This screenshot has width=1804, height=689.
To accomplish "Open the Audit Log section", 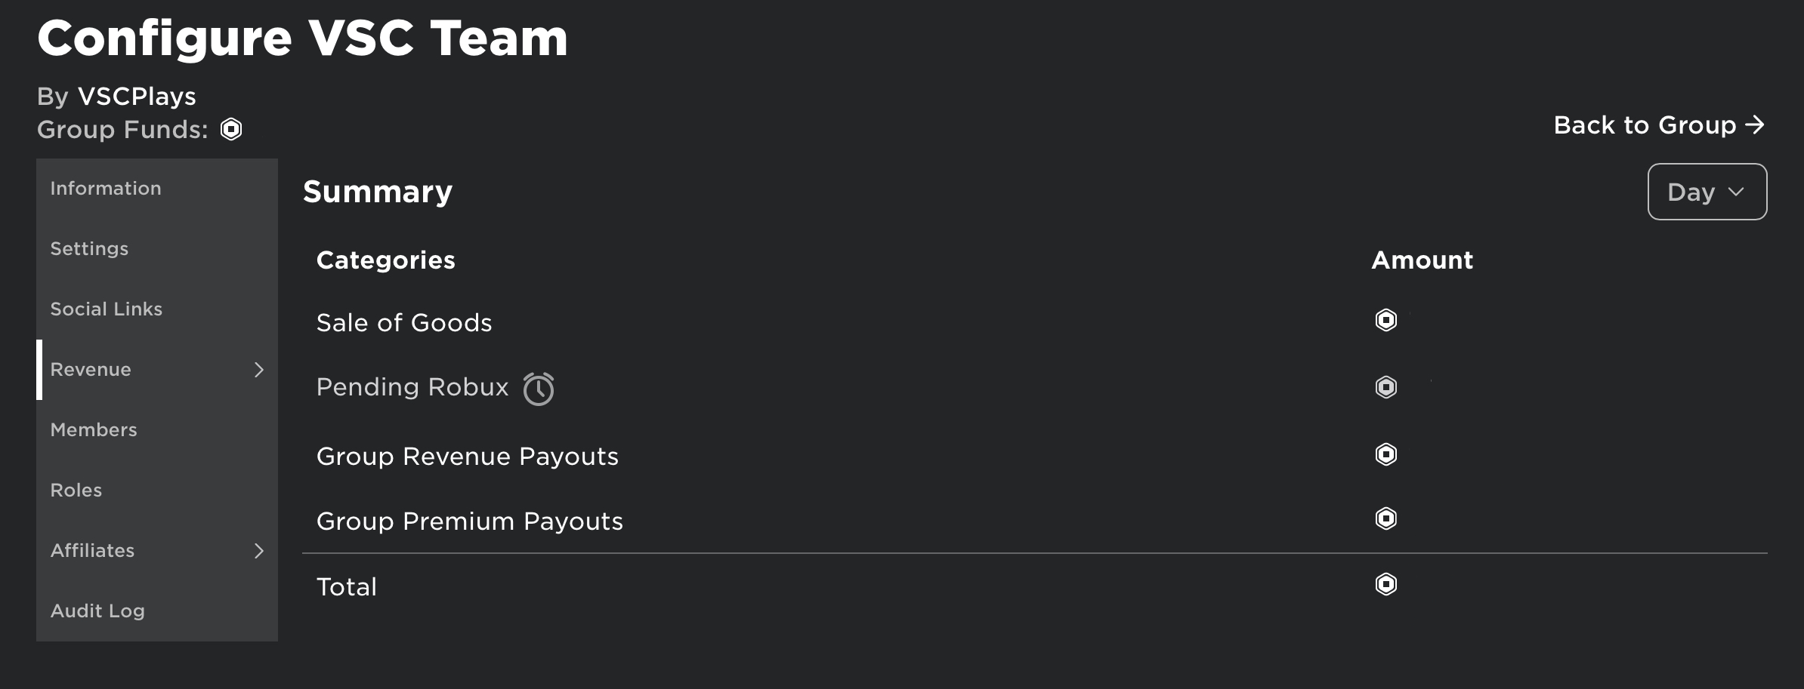I will click(97, 611).
